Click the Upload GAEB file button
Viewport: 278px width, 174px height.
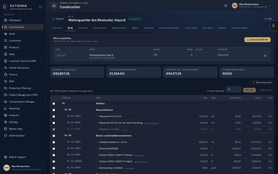point(257,40)
